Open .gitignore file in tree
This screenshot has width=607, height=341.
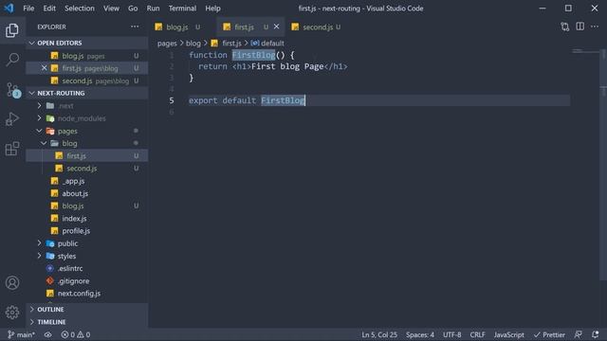click(86, 281)
